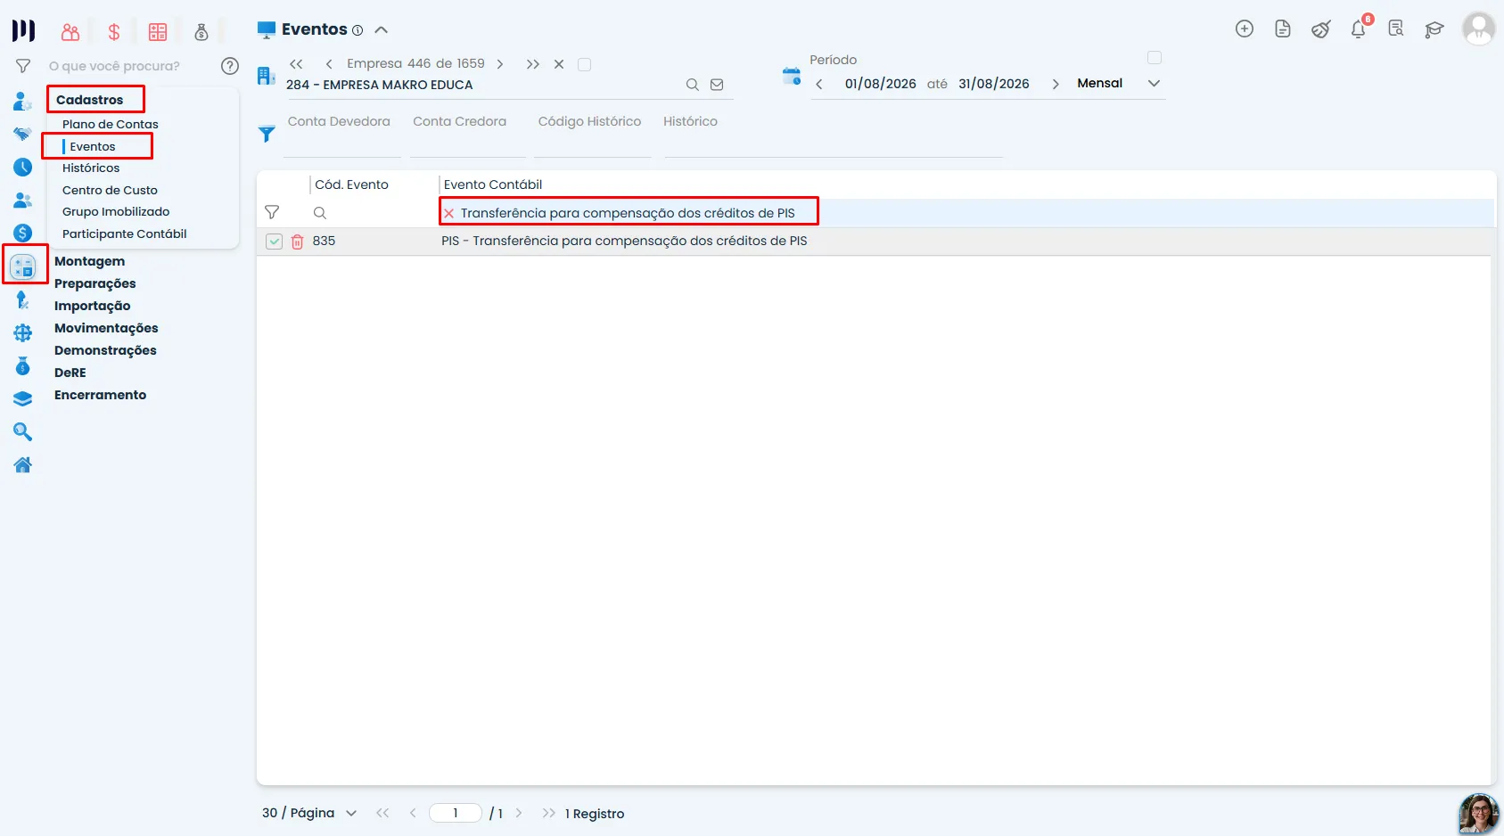Screen dimensions: 1504x836
Task: Tick the checkbox above Período dropdown
Action: (1155, 58)
